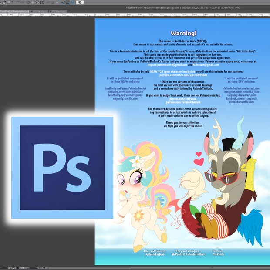Click the rotate canvas right icon
The width and height of the screenshot is (270, 270).
[x=44, y=268]
